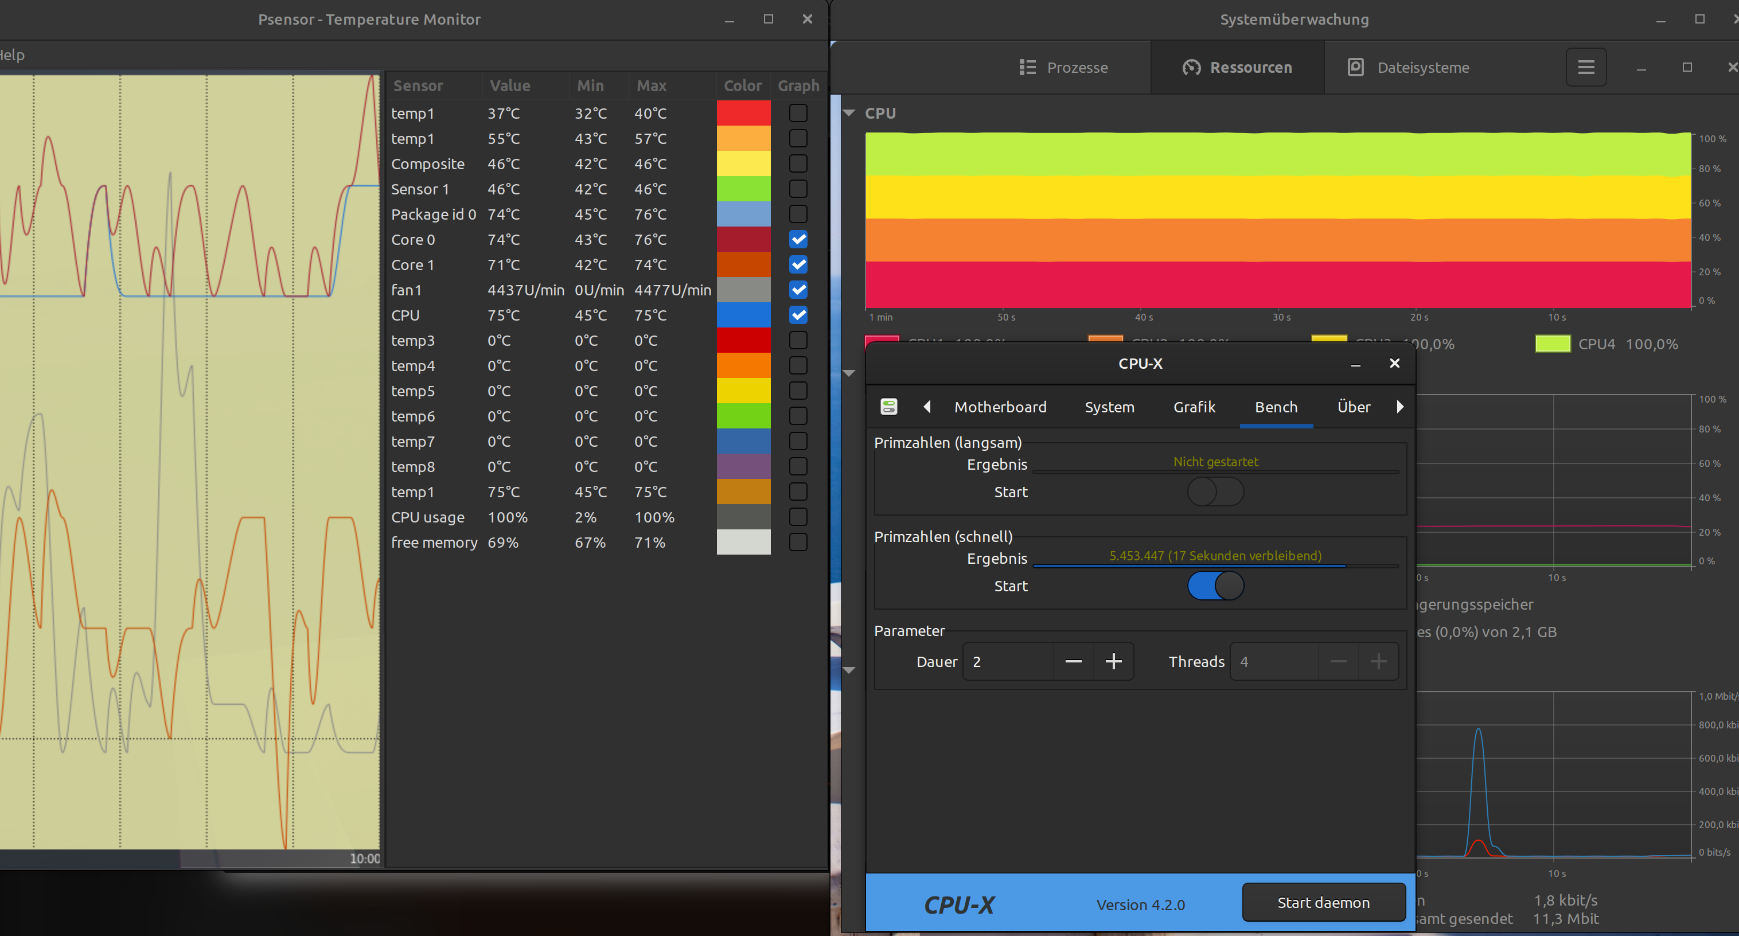
Task: Click the CPU-X daemon status icon
Action: point(888,406)
